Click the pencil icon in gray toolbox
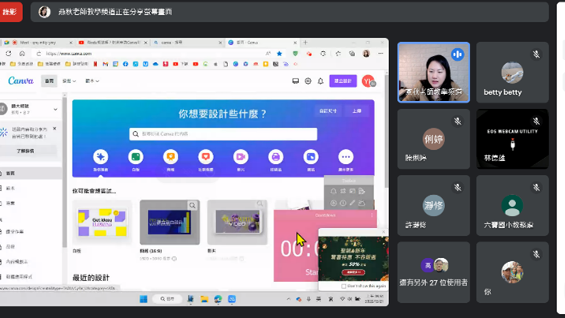565x318 pixels. [353, 203]
